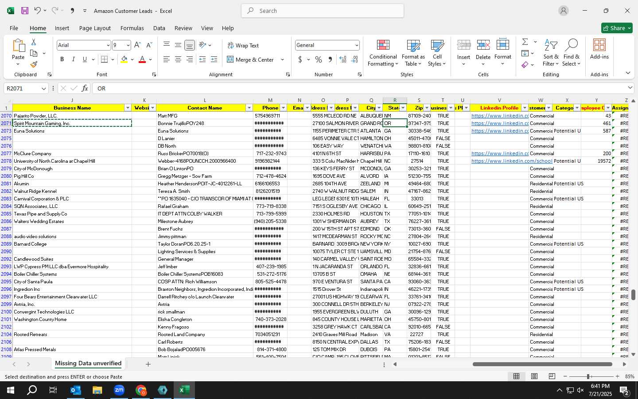
Task: Select Normal view icon in status bar
Action: (x=516, y=376)
